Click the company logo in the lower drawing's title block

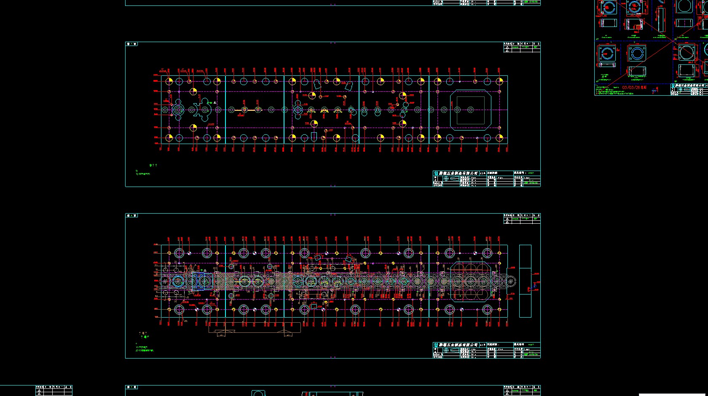[436, 345]
